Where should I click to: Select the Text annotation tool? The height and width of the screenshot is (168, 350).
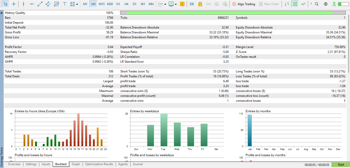[x=65, y=4]
